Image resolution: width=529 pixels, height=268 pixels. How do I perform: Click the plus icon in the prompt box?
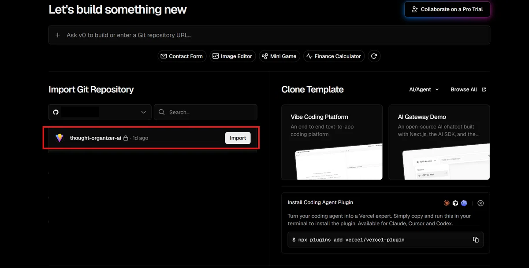[58, 35]
